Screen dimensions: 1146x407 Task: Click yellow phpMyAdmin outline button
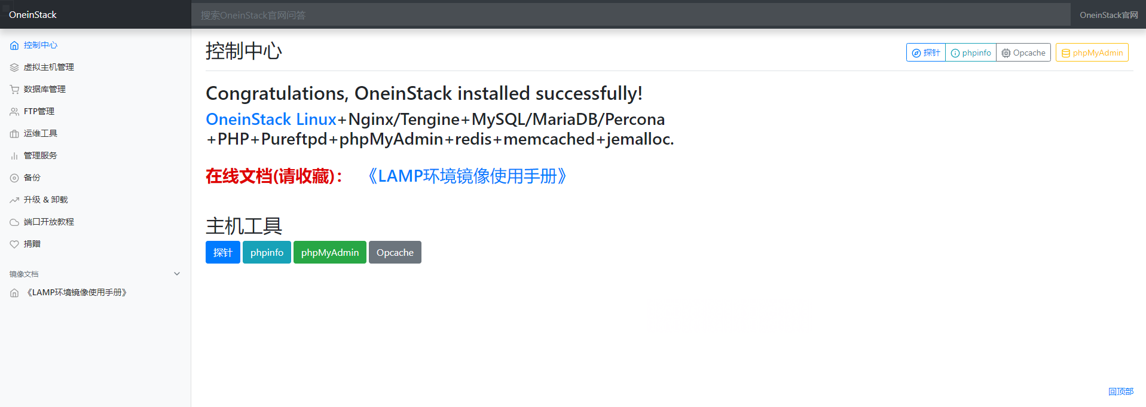(1092, 53)
